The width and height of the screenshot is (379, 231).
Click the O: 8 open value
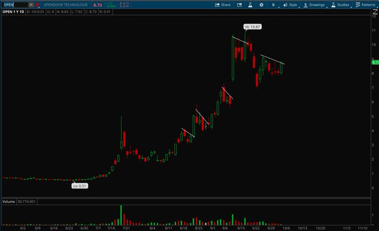(51, 12)
